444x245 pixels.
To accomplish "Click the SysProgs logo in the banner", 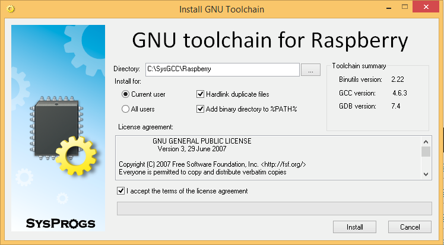I will pyautogui.click(x=61, y=224).
